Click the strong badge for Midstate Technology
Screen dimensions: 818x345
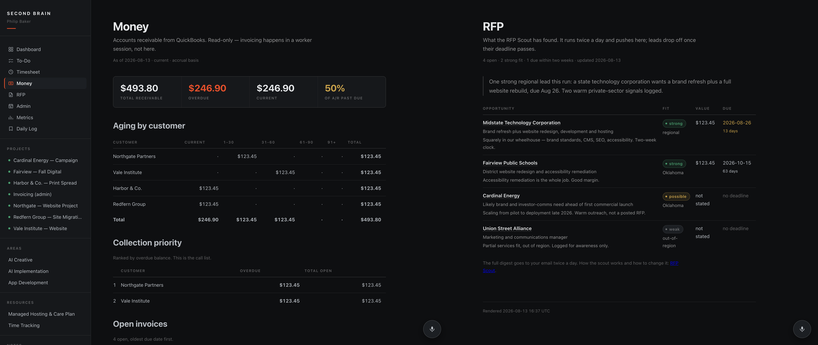[x=674, y=123]
